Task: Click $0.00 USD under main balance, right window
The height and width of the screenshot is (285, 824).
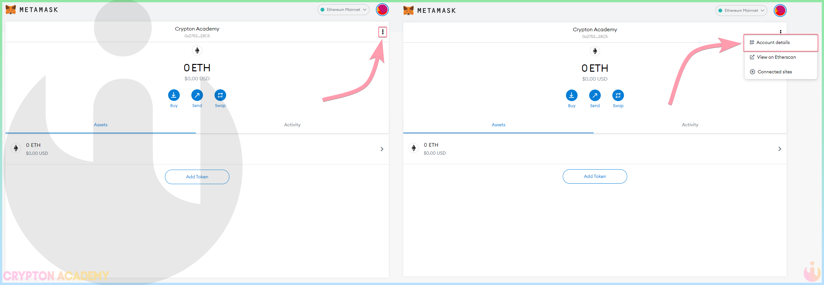Action: [x=595, y=79]
